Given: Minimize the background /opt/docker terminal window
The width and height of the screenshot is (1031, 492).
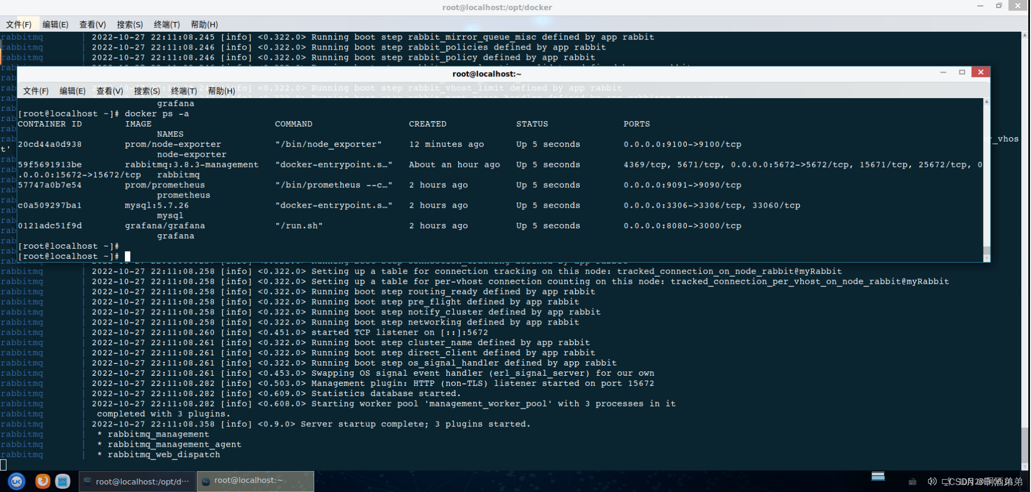Looking at the screenshot, I should (x=980, y=5).
